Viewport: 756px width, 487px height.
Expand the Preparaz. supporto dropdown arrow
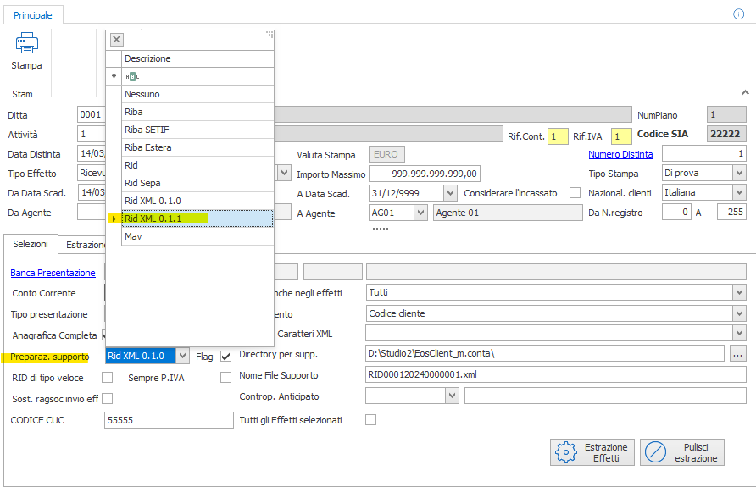click(181, 356)
